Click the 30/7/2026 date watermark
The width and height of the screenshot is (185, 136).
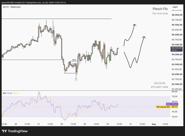159,83
